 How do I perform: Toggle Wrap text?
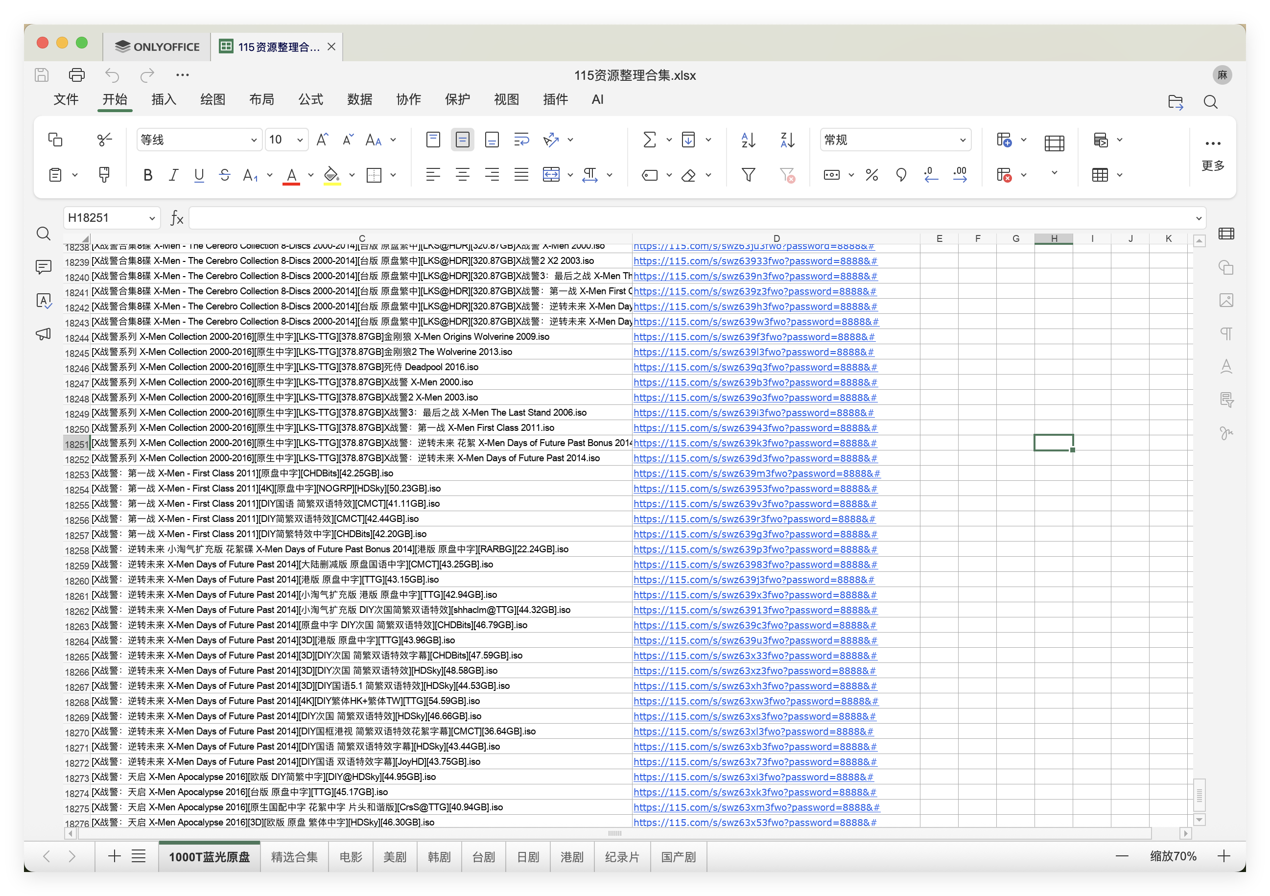tap(521, 140)
